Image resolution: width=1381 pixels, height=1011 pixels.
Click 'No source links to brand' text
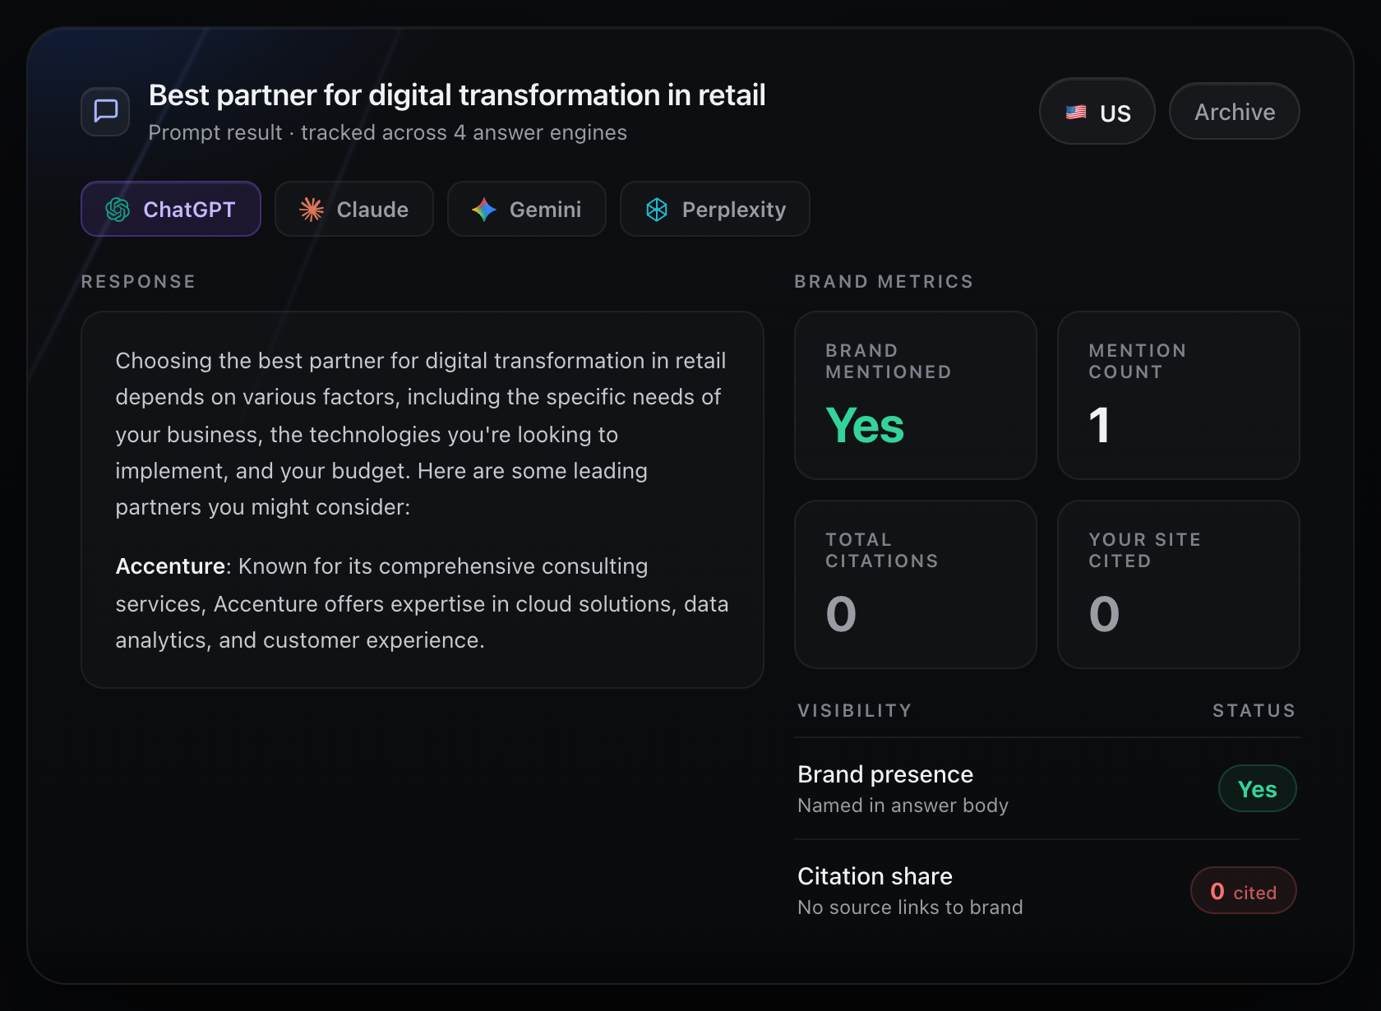click(910, 907)
